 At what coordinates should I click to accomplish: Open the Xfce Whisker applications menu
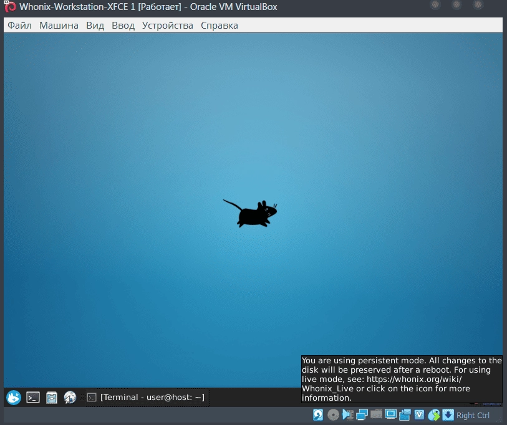14,397
